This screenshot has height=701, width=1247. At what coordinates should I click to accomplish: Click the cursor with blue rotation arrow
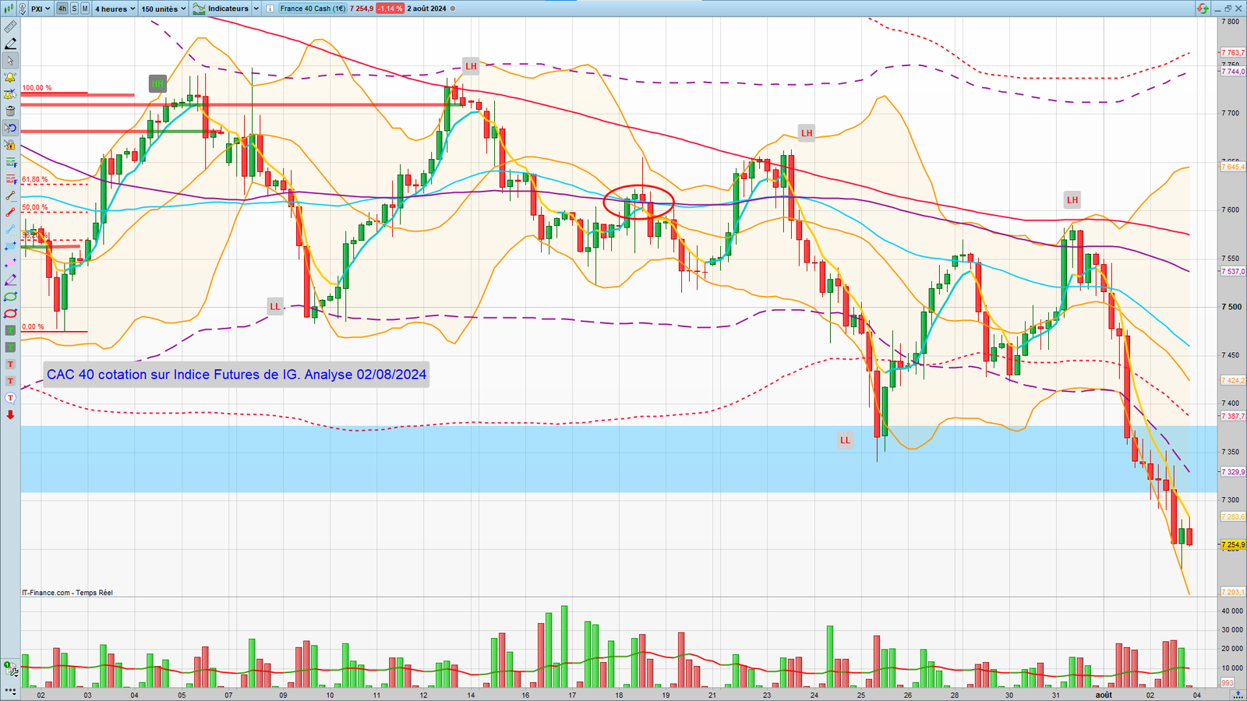pyautogui.click(x=10, y=129)
